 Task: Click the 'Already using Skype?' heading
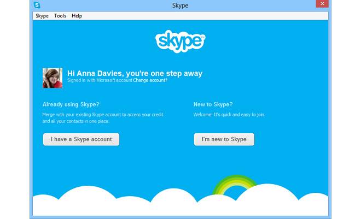71,104
